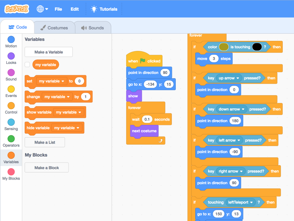Open the File menu
Viewport: 294px width, 221px height.
click(x=58, y=9)
